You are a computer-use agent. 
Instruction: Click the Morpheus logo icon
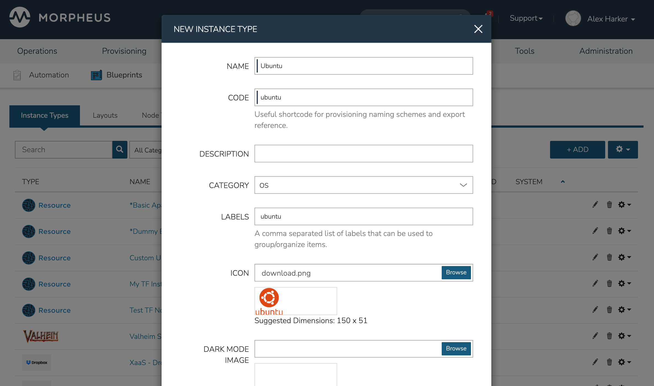[x=20, y=18]
